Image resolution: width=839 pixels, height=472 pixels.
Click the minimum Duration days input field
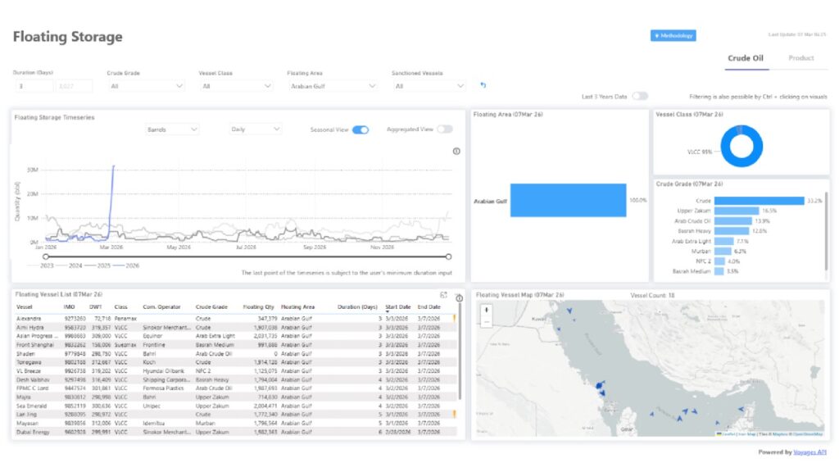(x=32, y=85)
